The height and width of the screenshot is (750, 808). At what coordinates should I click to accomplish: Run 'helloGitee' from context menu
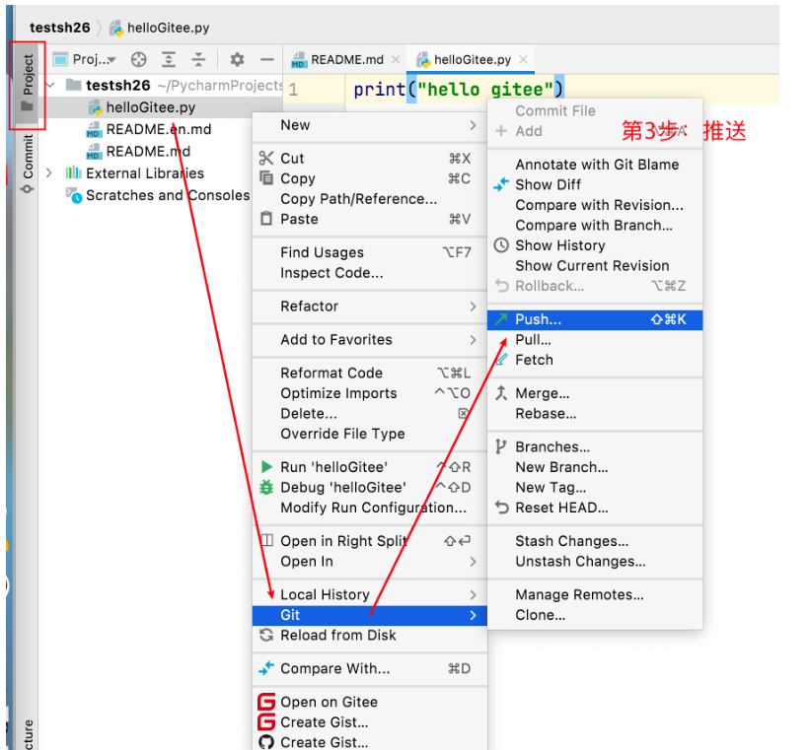pos(370,467)
